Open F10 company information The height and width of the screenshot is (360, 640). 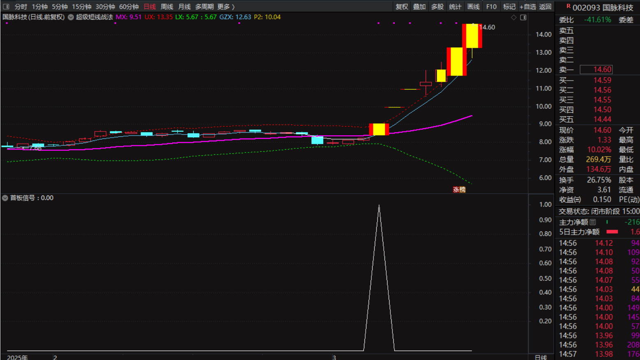tap(491, 7)
